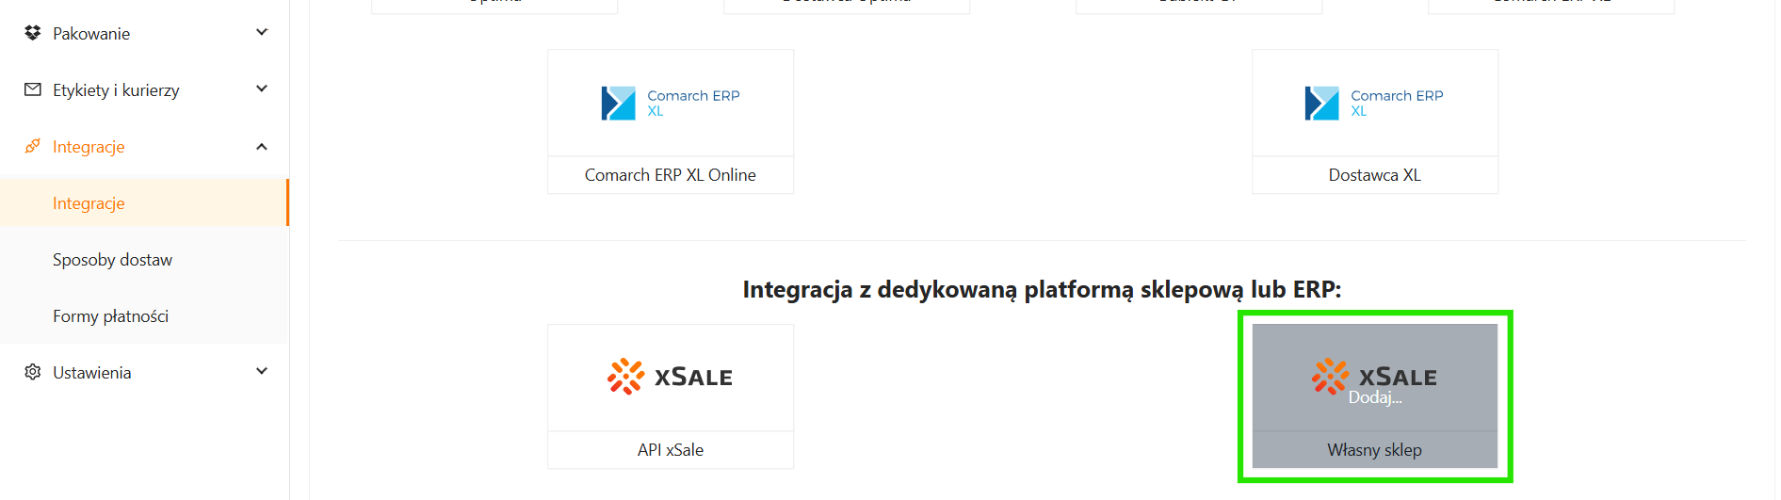
Task: Click Dodaj... on Własny sklep tile
Action: 1374,398
